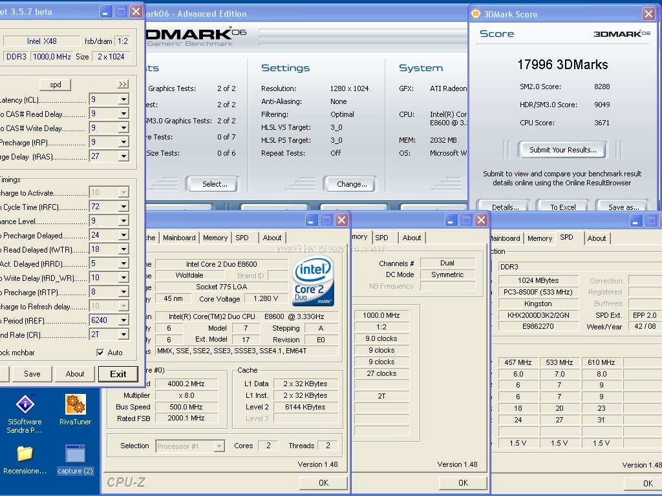Open the Period (tREF) dropdown

(x=123, y=320)
